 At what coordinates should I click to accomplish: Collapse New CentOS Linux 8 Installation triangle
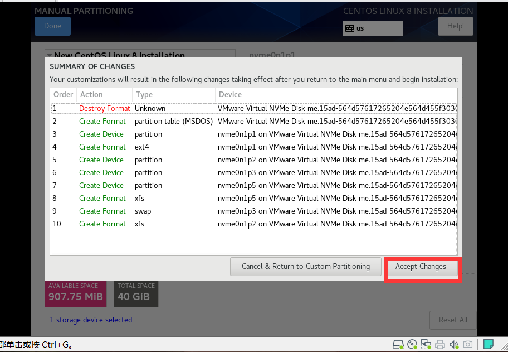[49, 55]
